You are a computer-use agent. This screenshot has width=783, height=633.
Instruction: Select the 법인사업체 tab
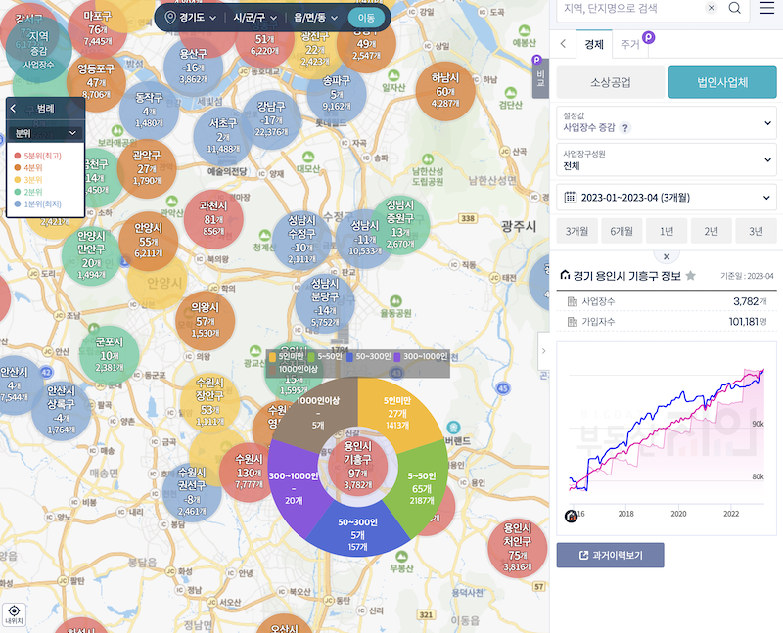pyautogui.click(x=722, y=82)
